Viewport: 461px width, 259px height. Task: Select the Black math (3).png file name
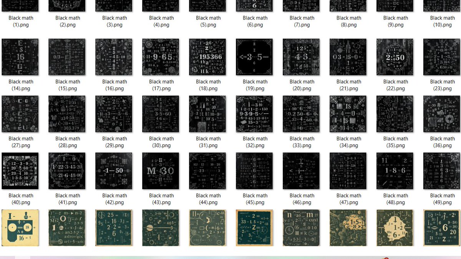click(114, 21)
